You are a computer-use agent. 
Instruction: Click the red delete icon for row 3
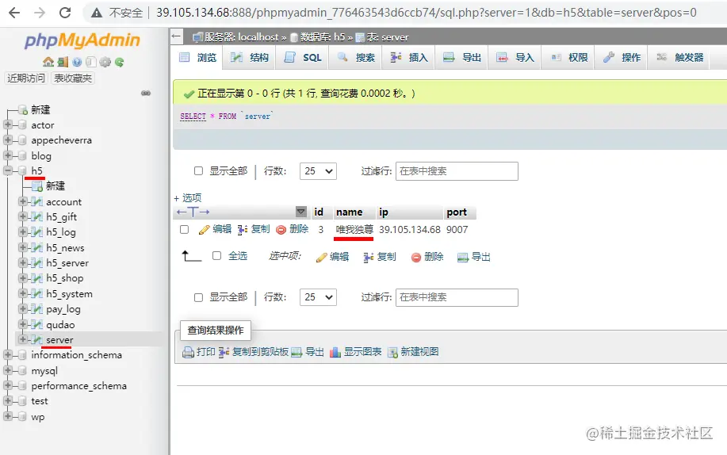pyautogui.click(x=281, y=230)
